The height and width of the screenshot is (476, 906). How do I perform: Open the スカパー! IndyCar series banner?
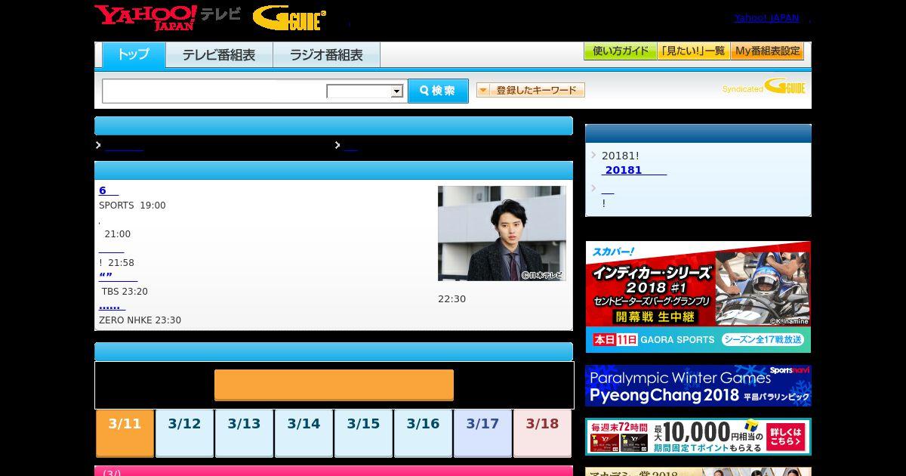coord(698,297)
